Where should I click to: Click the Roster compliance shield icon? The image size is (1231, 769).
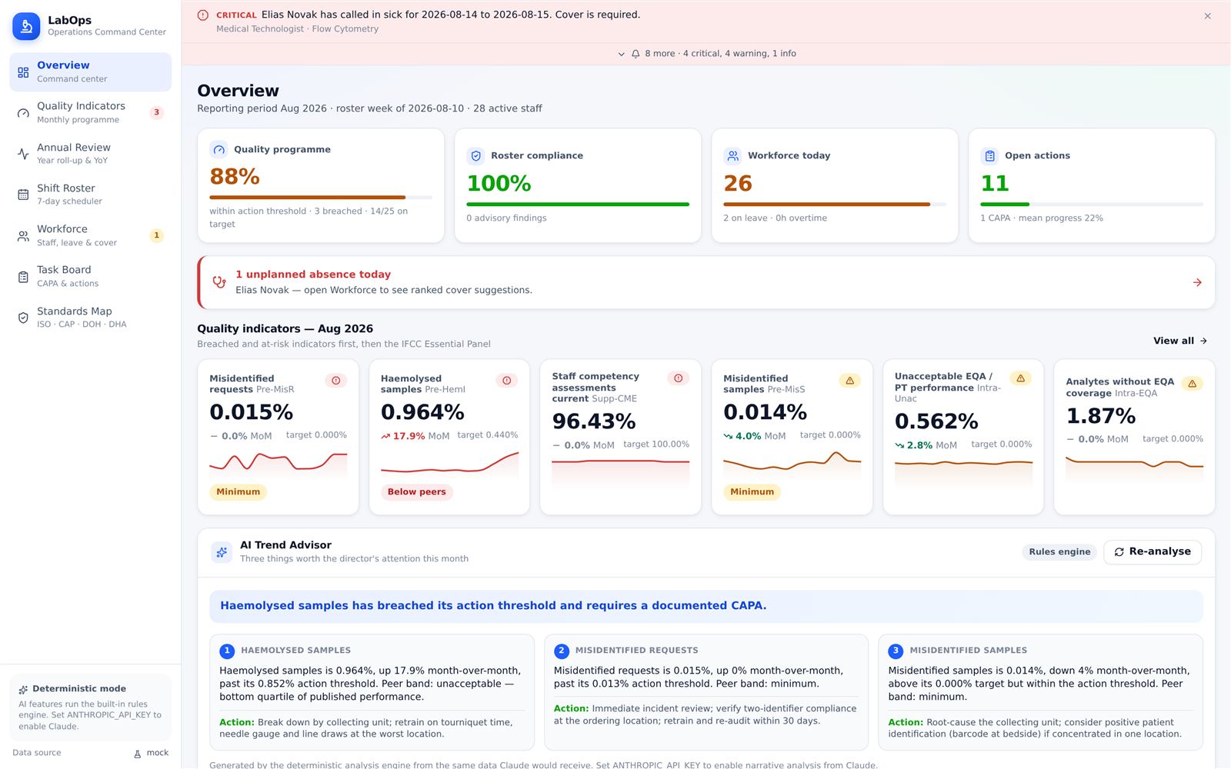pos(476,156)
